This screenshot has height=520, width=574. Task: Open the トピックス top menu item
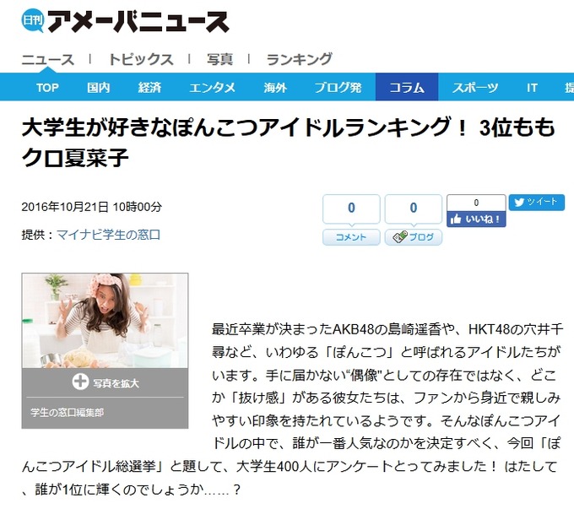pos(141,59)
